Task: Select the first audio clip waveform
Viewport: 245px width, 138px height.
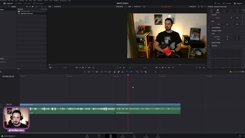Action: (68, 110)
